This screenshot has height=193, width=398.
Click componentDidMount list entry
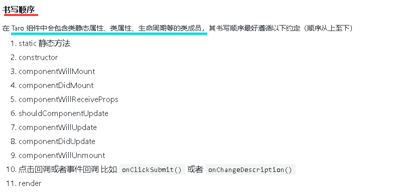(x=56, y=85)
